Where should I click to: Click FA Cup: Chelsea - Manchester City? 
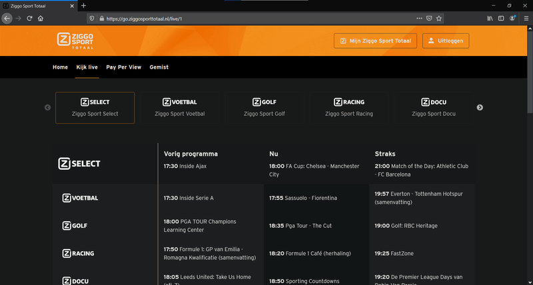[314, 170]
